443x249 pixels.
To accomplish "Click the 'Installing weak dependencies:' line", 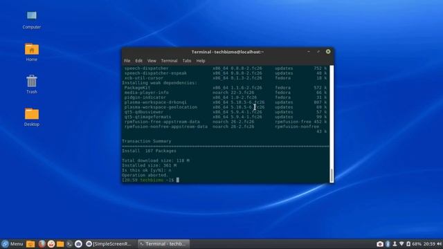I will tap(160, 83).
